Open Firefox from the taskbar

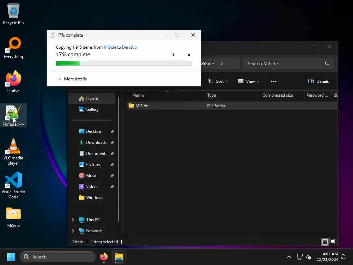coord(103,257)
